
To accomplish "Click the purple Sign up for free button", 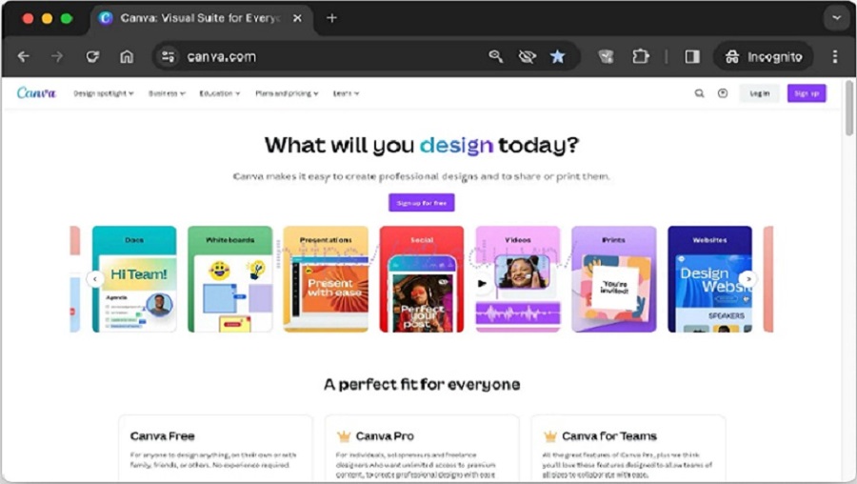I will pos(422,202).
